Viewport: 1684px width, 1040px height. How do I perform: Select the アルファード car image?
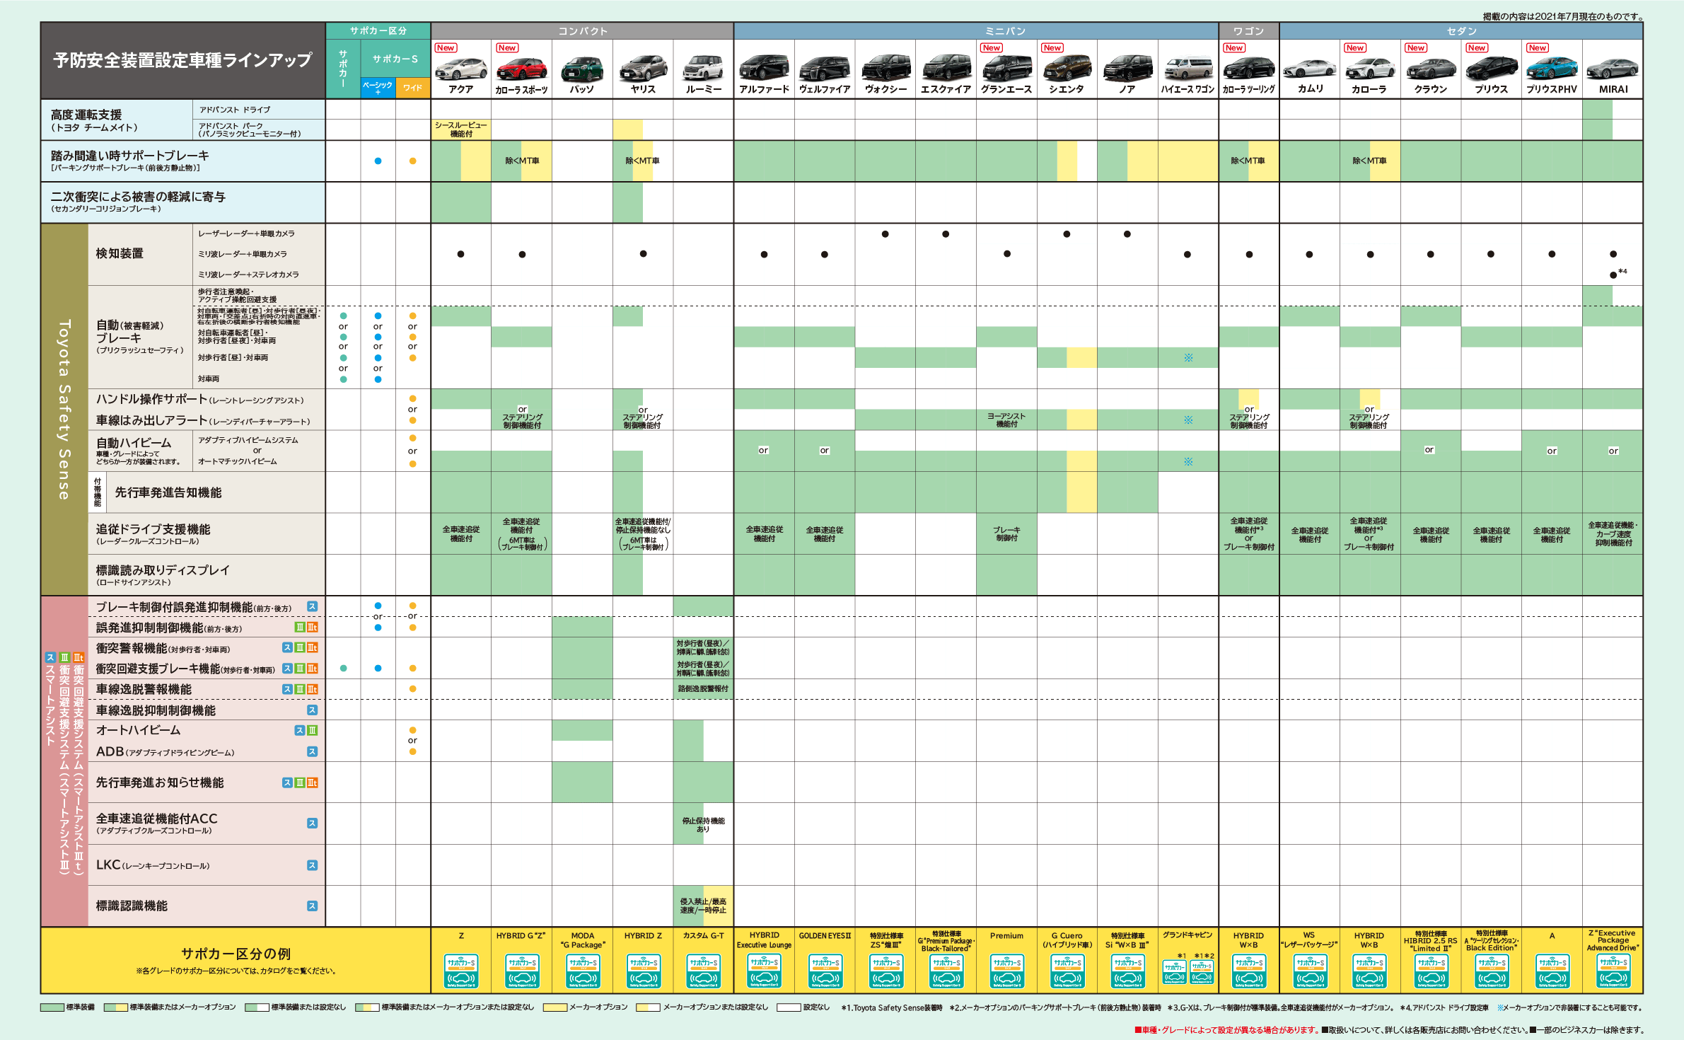[x=764, y=68]
